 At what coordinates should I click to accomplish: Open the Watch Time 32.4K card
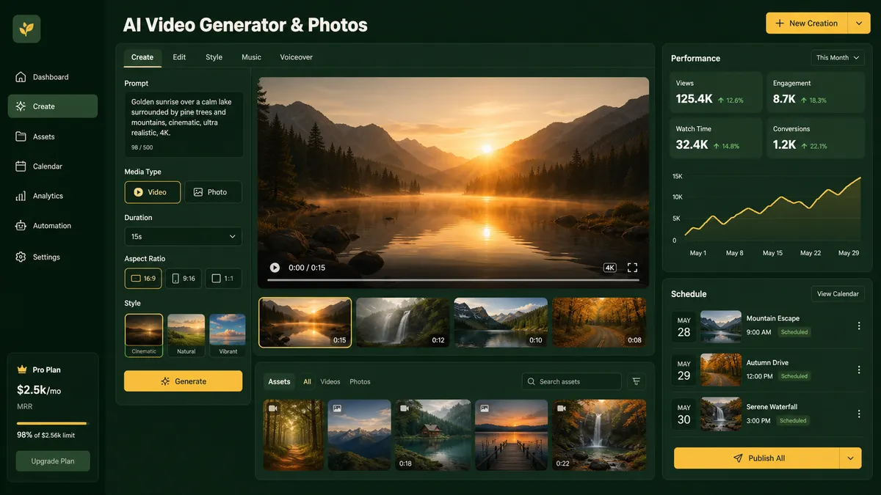coord(716,138)
